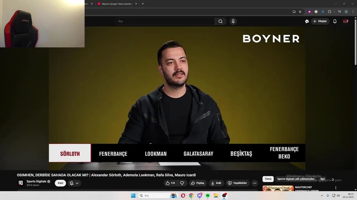The image size is (357, 200).
Task: Start voice search with microphone icon
Action: click(233, 21)
